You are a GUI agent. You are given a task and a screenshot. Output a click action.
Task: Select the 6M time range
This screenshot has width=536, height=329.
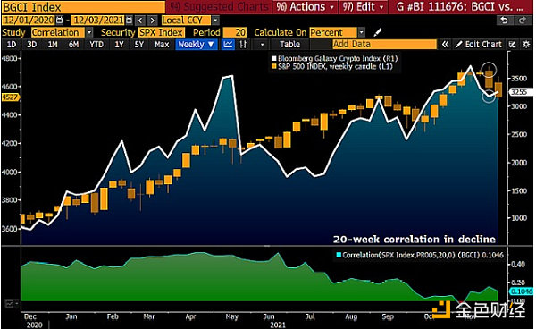click(x=73, y=45)
